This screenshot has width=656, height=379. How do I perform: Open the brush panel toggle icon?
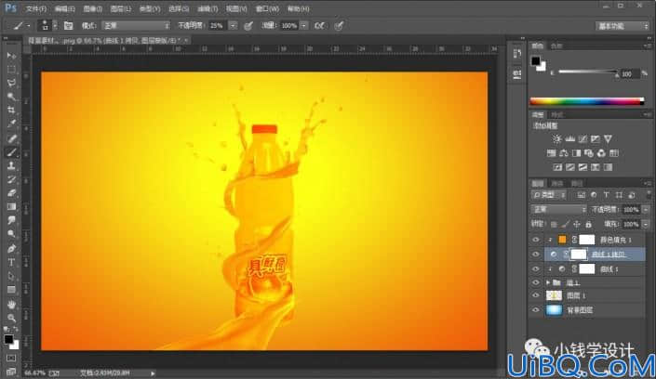68,25
